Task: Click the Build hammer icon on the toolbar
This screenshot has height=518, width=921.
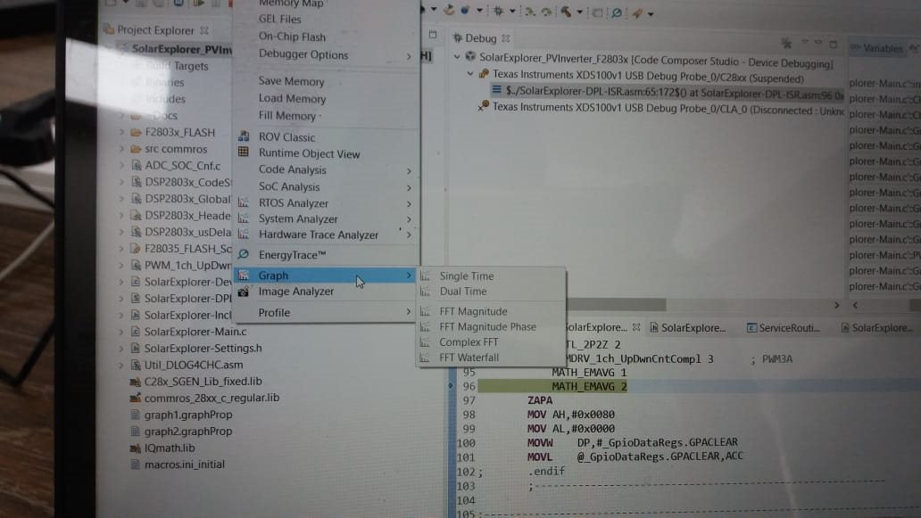Action: point(567,12)
